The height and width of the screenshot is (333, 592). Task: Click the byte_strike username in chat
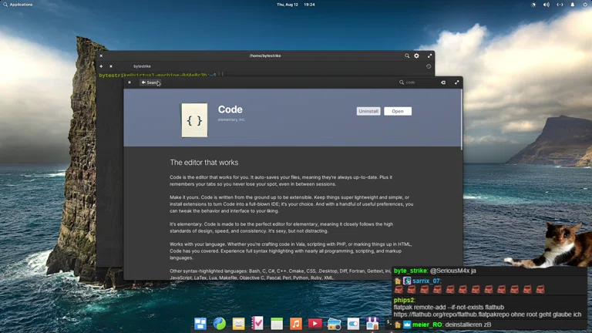click(x=410, y=271)
